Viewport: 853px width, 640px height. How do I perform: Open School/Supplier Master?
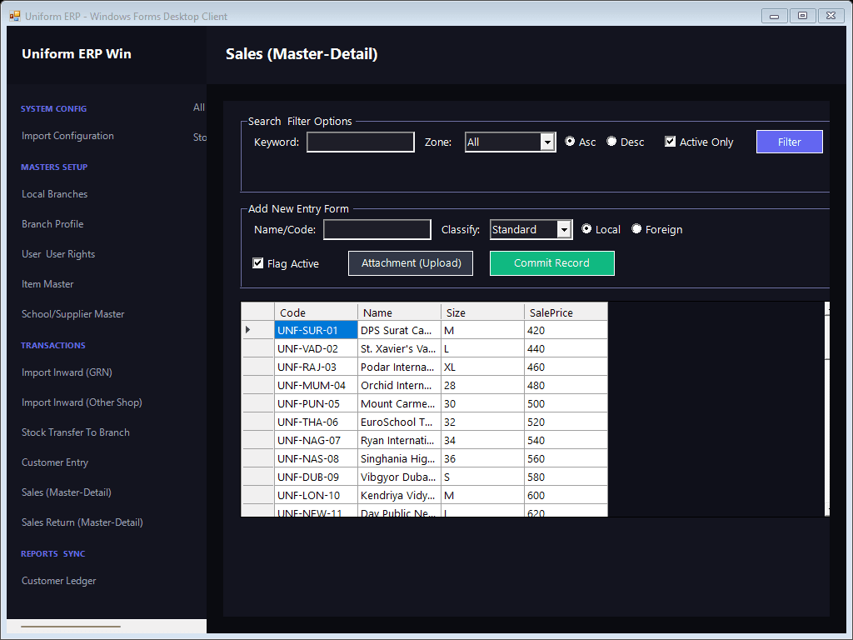click(73, 313)
